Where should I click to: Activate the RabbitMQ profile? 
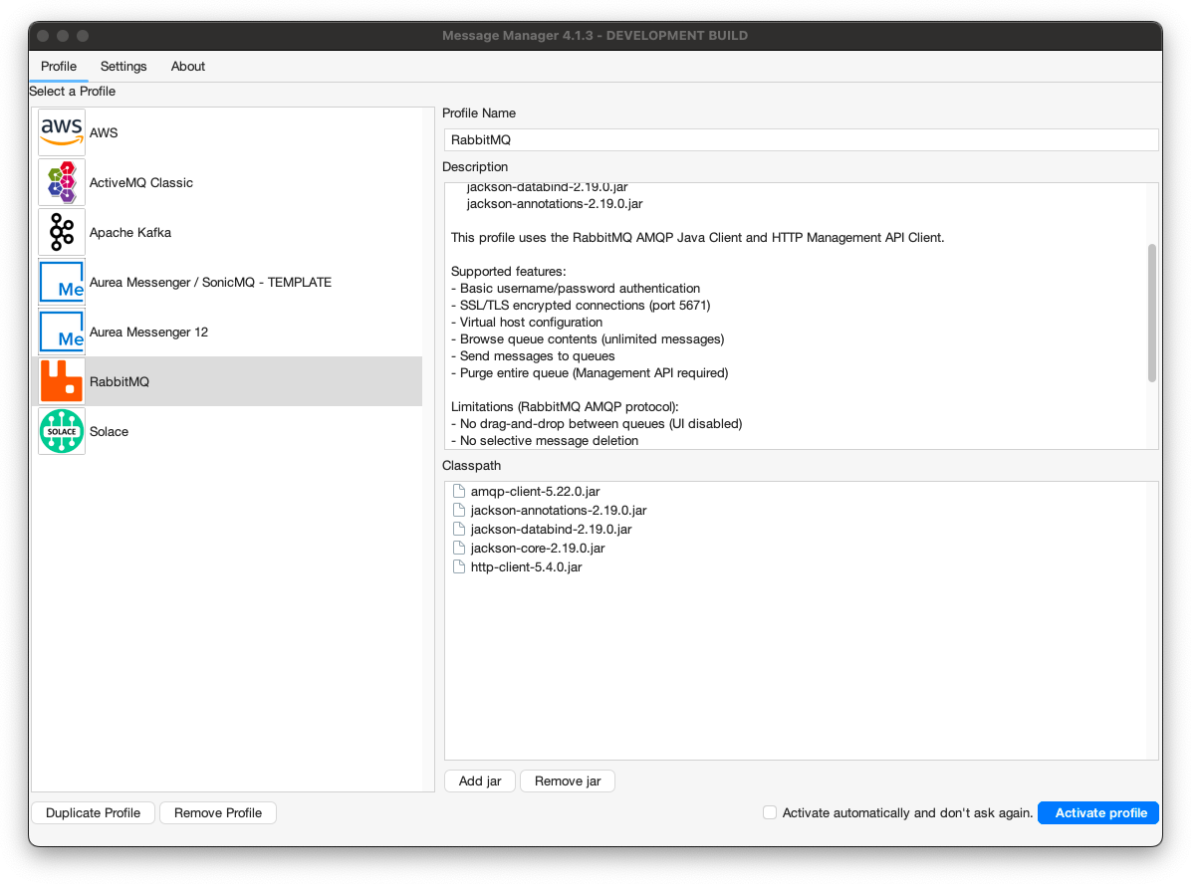click(x=1097, y=812)
